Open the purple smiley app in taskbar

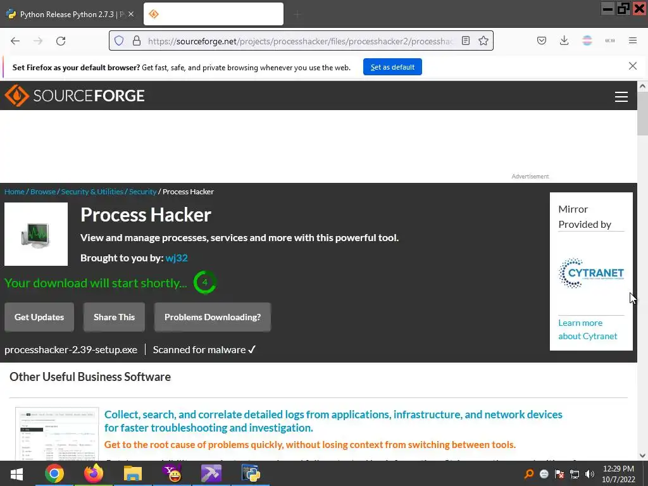[172, 473]
